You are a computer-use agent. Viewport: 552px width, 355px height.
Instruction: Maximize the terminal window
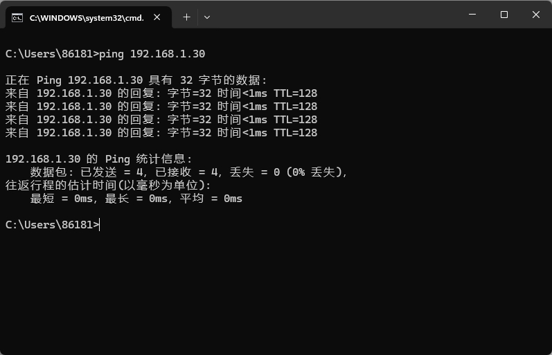[x=504, y=15]
